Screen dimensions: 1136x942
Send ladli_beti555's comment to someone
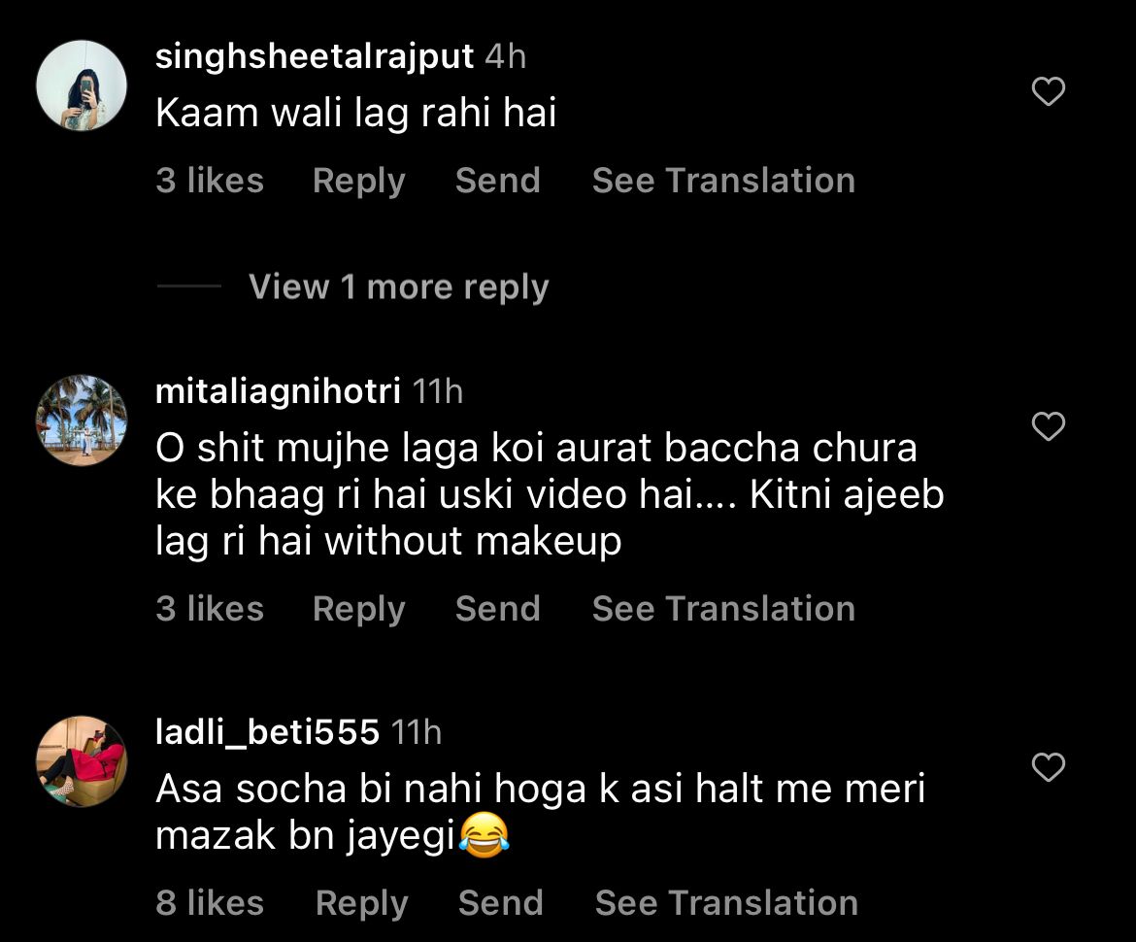[x=500, y=903]
